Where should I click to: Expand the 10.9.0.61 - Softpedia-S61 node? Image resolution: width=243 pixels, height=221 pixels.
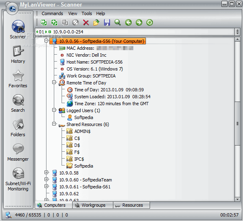[46, 186]
